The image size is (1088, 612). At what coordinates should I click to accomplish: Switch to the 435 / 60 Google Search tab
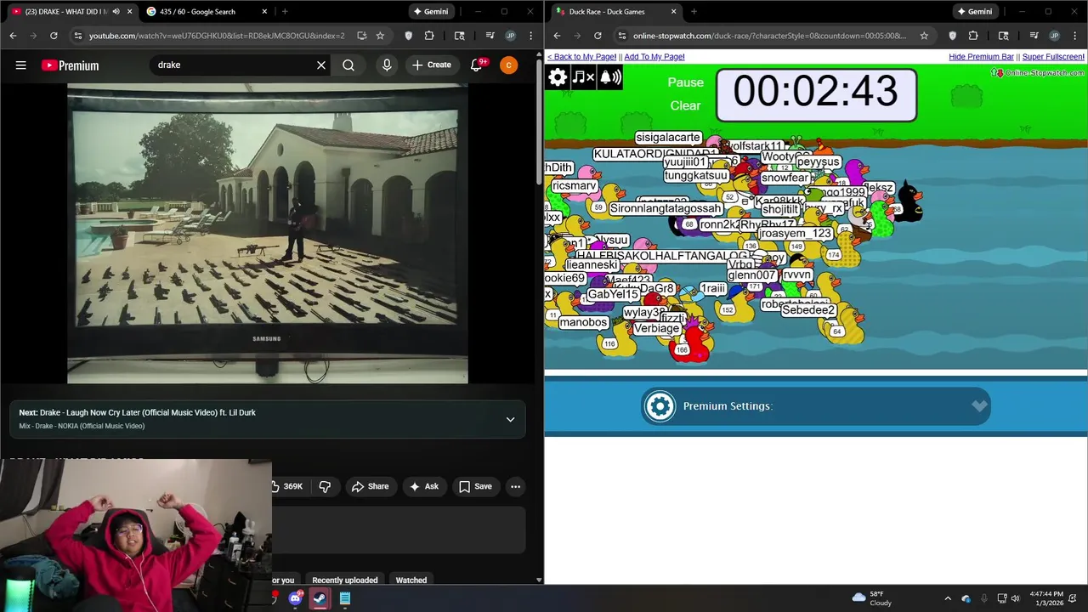point(206,11)
